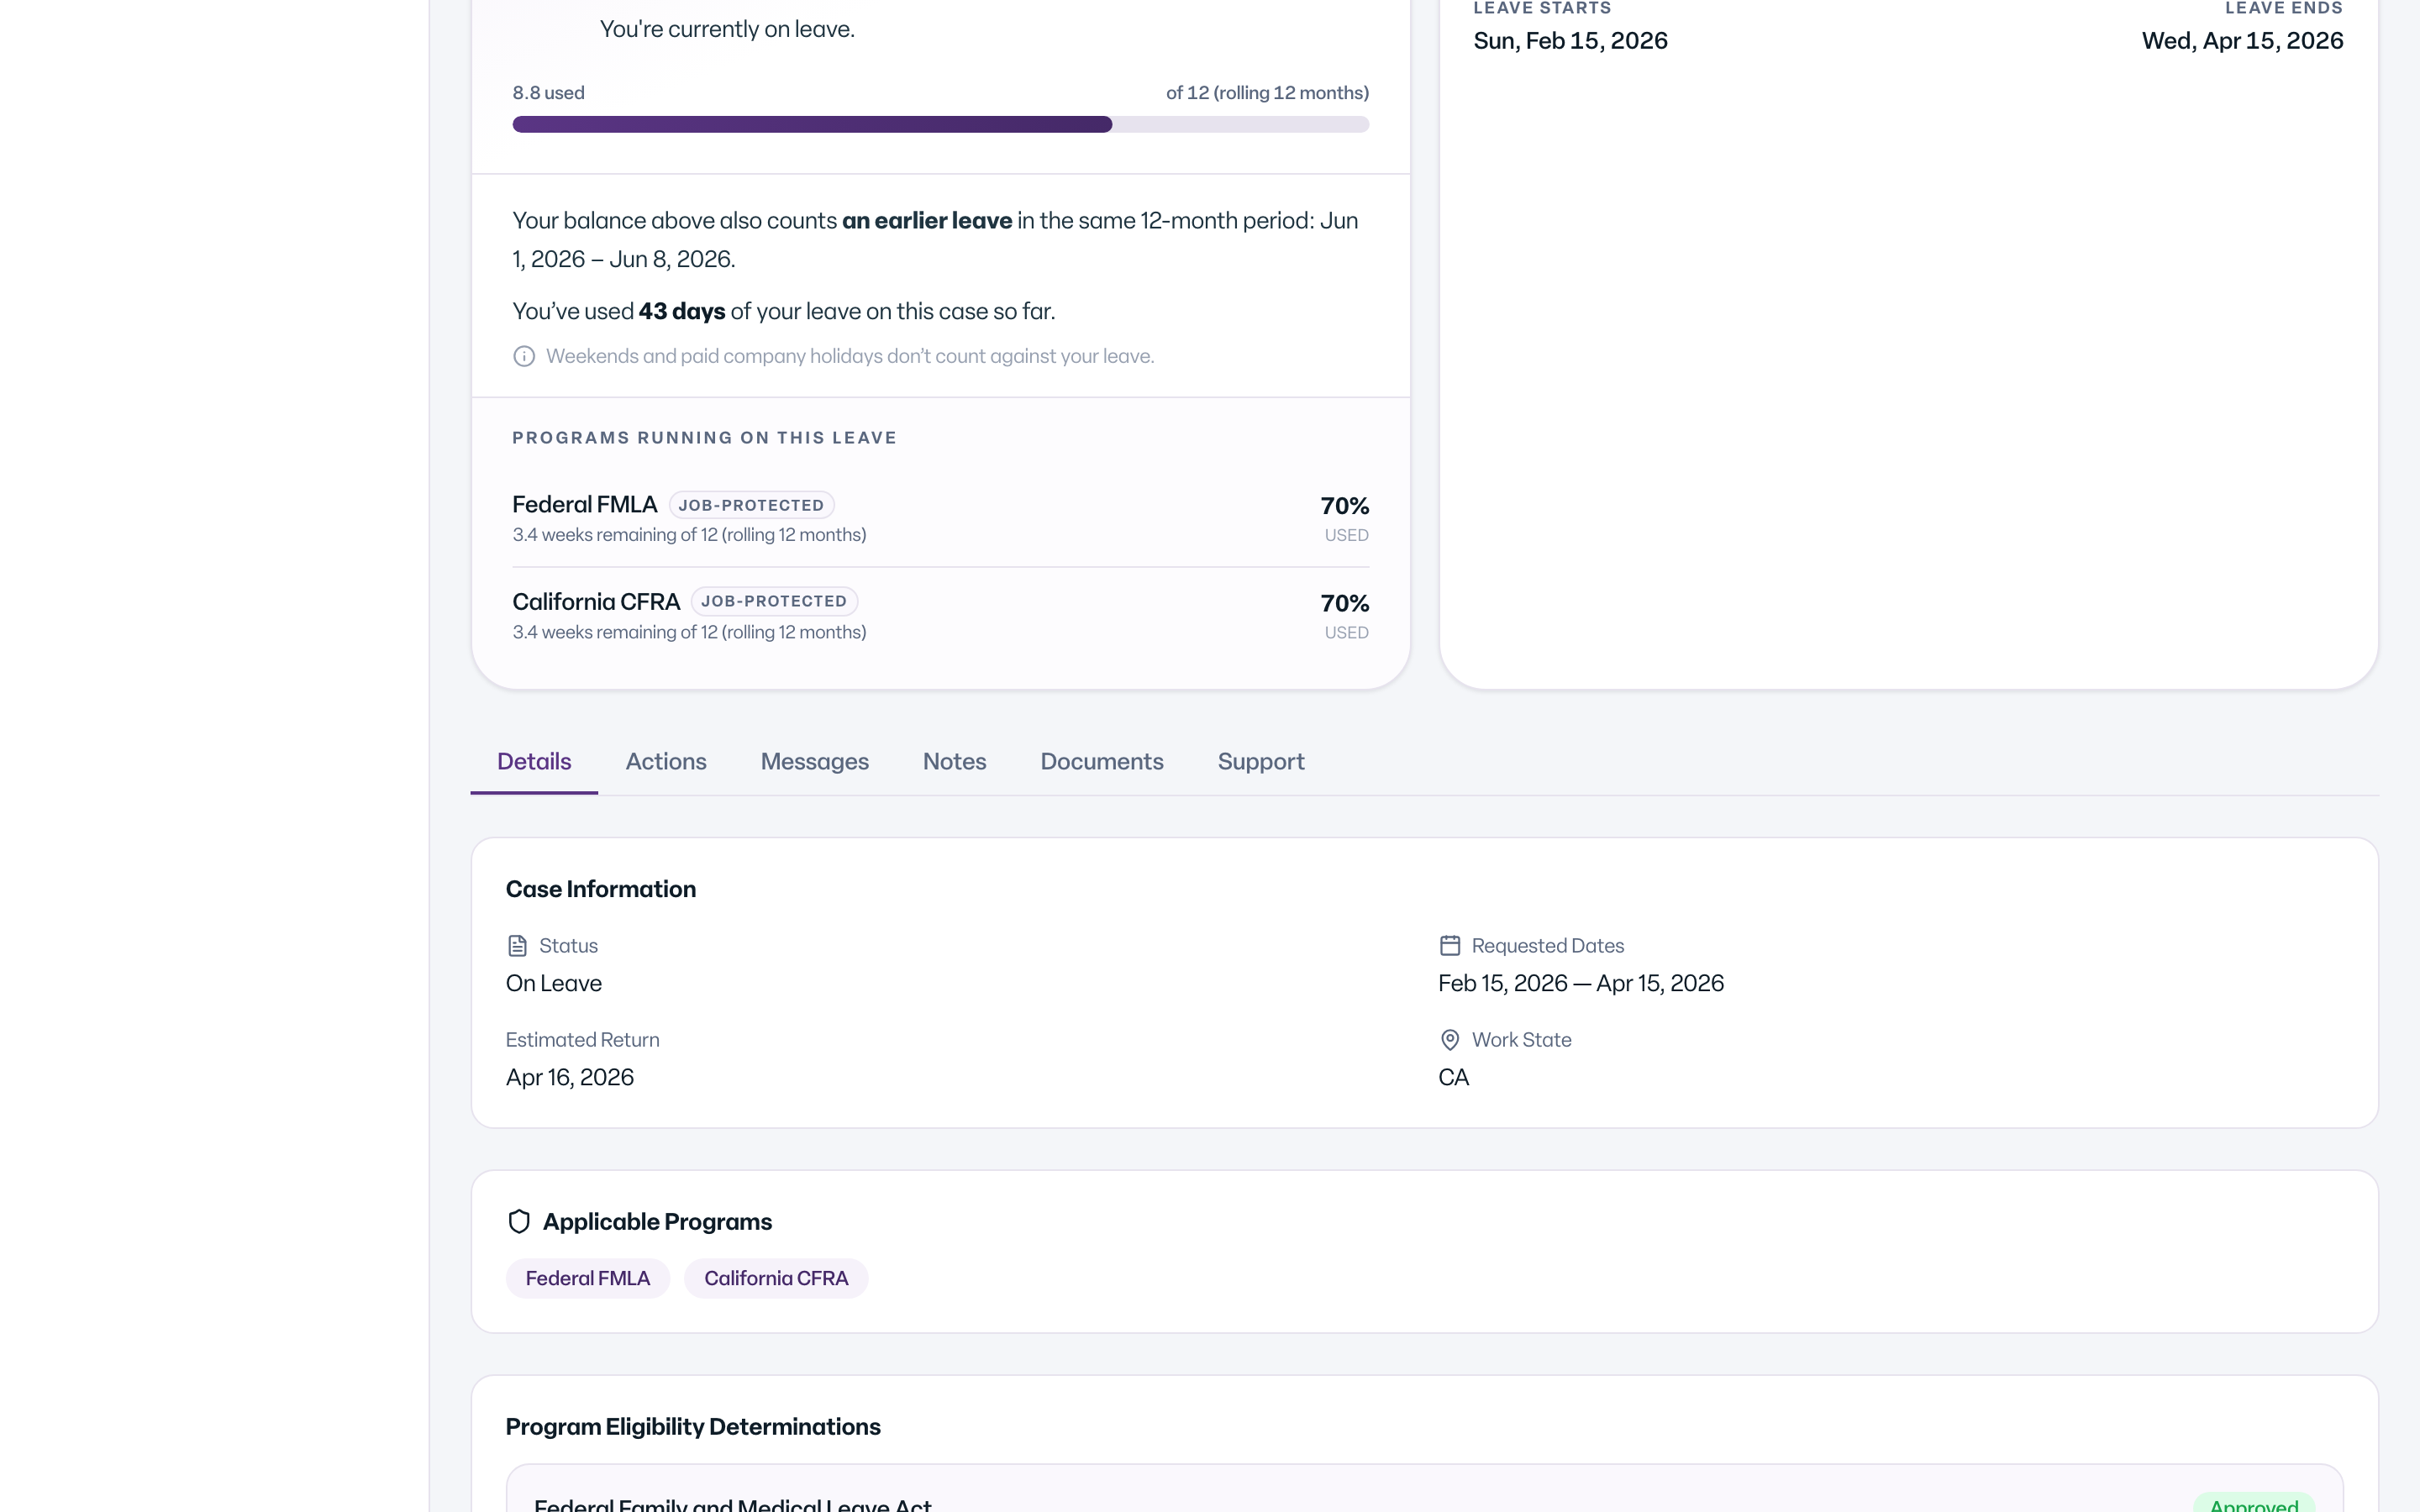Switch to the Actions tab

click(666, 762)
